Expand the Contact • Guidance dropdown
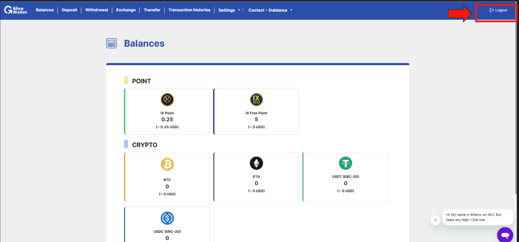This screenshot has height=242, width=519. (x=270, y=10)
